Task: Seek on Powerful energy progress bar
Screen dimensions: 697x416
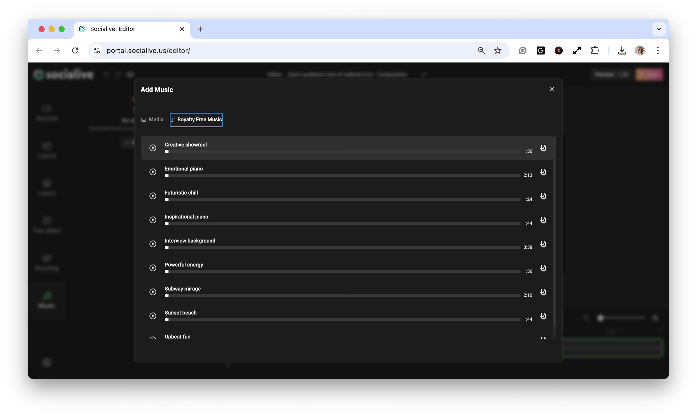Action: coord(342,271)
